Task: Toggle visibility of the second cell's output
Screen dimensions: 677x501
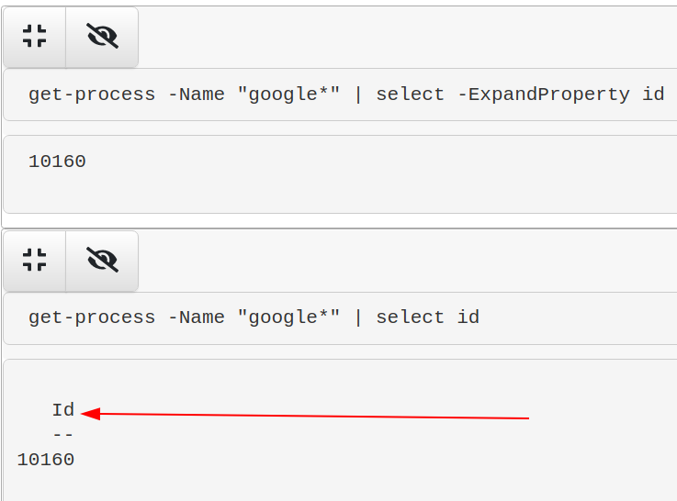Action: [x=102, y=260]
